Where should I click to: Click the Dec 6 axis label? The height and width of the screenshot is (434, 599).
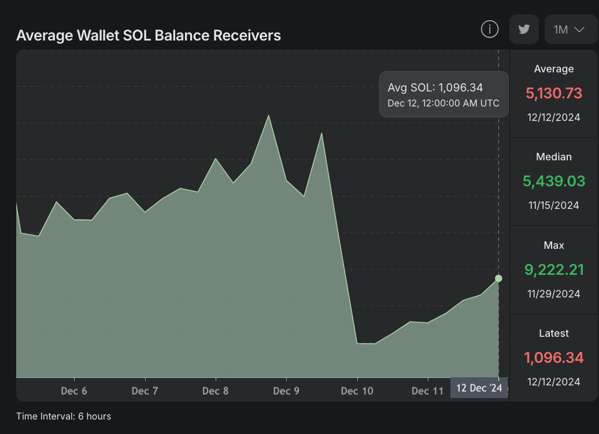[x=74, y=391]
